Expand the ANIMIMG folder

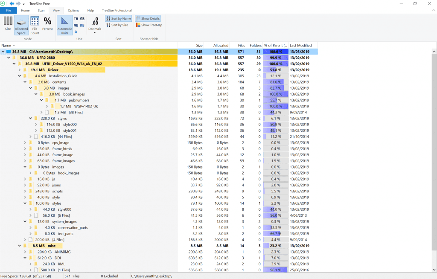coord(25,252)
